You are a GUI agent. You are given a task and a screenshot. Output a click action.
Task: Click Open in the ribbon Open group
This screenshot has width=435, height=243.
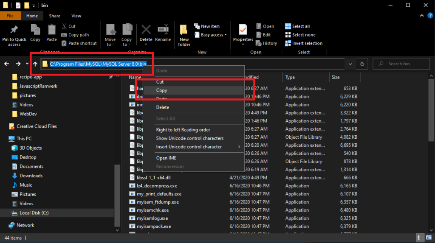(265, 26)
